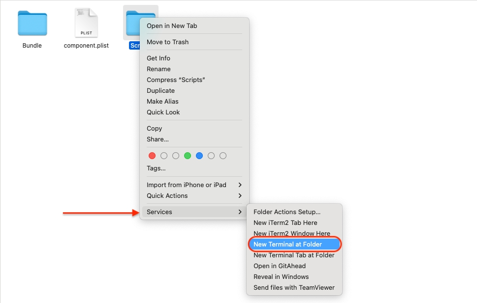Apply the blue color tag
This screenshot has height=303, width=477.
199,156
